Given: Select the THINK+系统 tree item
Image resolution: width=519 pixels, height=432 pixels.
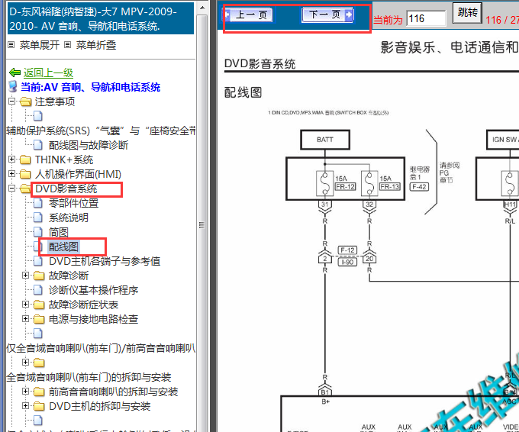Looking at the screenshot, I should (x=64, y=160).
